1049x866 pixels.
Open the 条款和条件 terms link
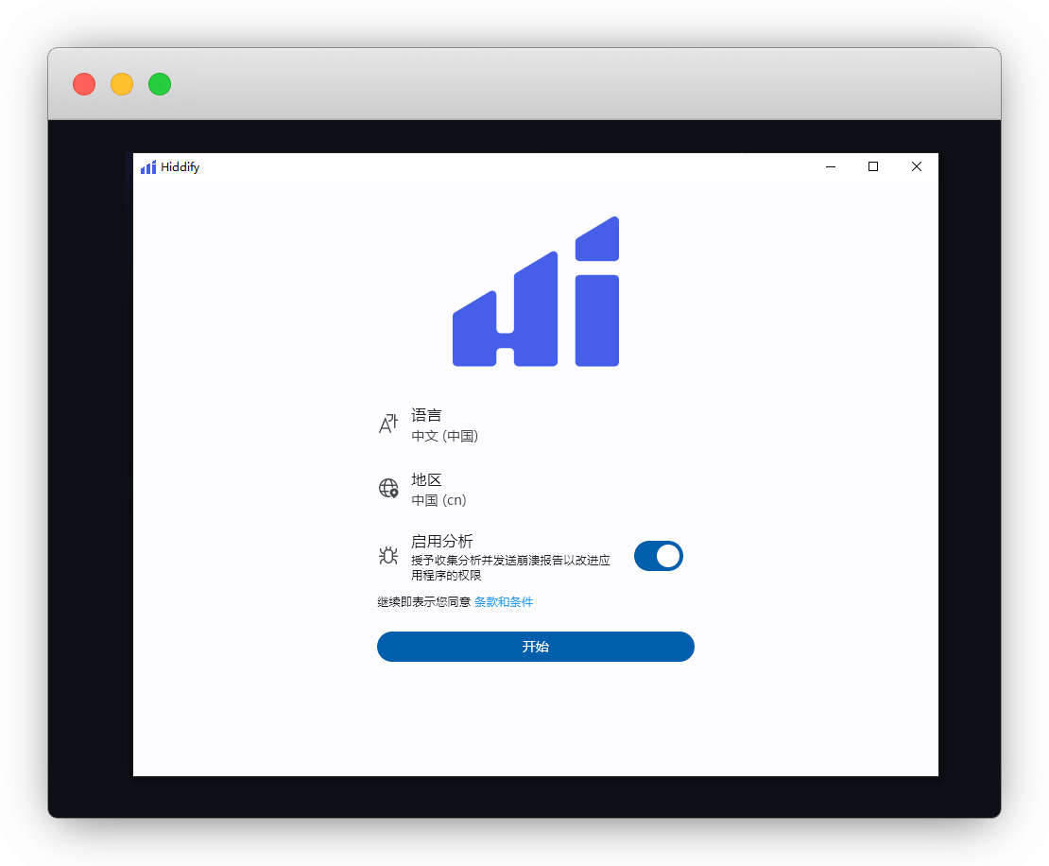click(x=504, y=602)
